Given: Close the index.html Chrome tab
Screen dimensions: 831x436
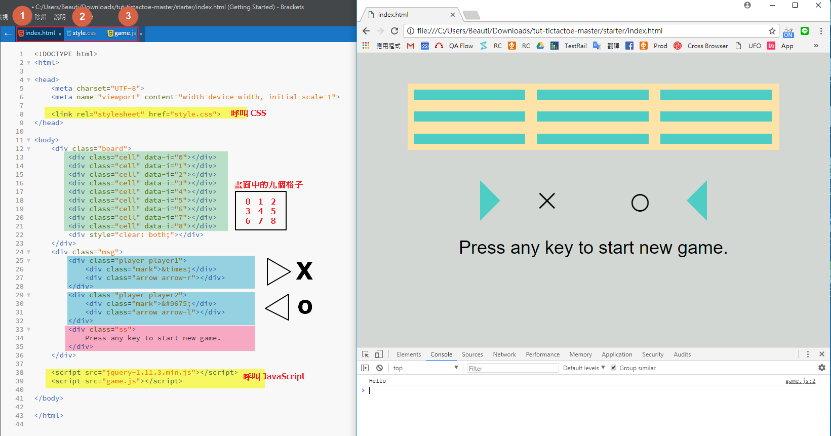Looking at the screenshot, I should pos(453,15).
